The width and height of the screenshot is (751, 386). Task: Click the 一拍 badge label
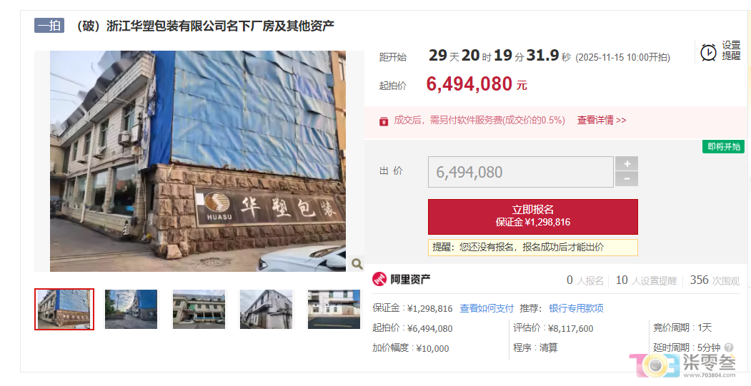[49, 26]
